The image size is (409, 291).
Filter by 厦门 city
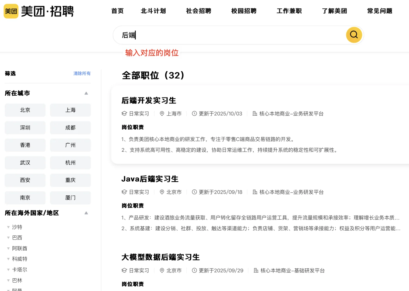pos(70,198)
